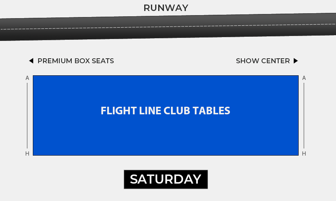This screenshot has width=336, height=201.
Task: Select row H label on right side
Action: click(x=304, y=154)
